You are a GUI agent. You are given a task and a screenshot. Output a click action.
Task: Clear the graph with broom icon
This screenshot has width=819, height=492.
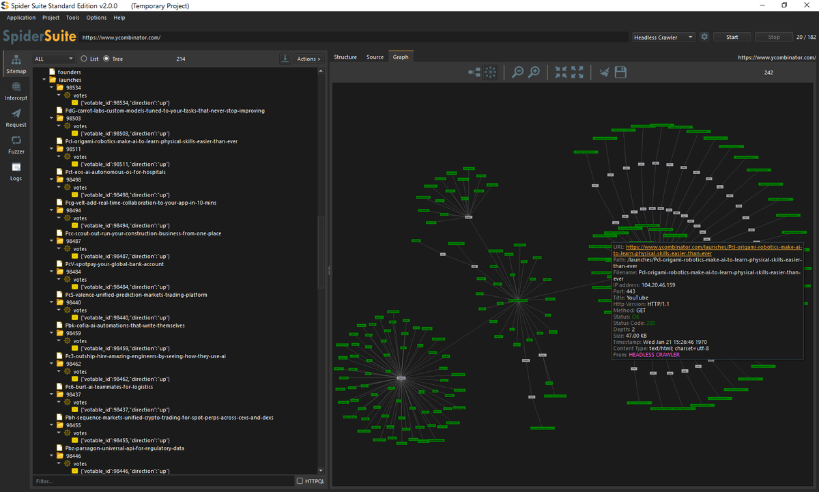(604, 72)
